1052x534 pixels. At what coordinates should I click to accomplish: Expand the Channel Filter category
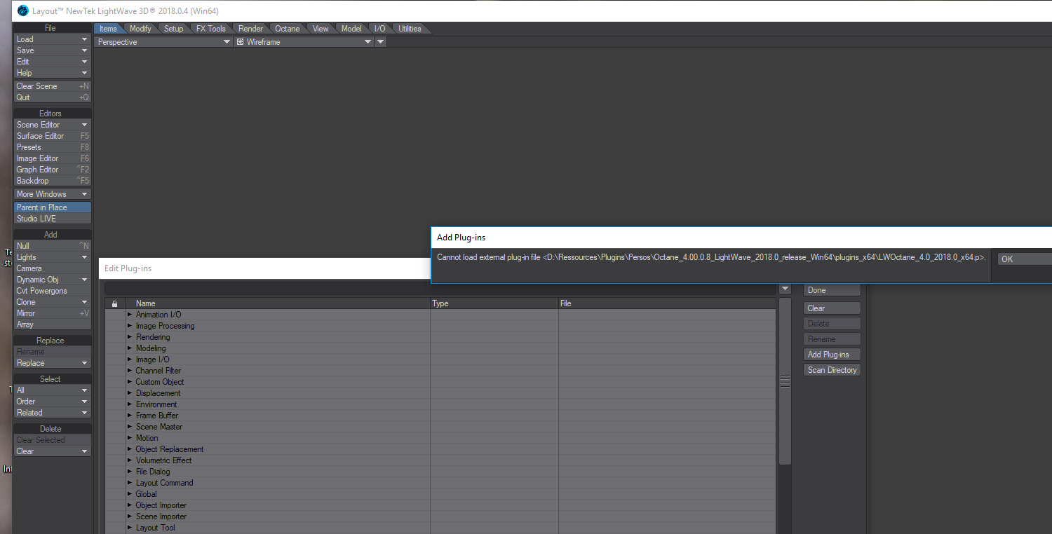[130, 371]
